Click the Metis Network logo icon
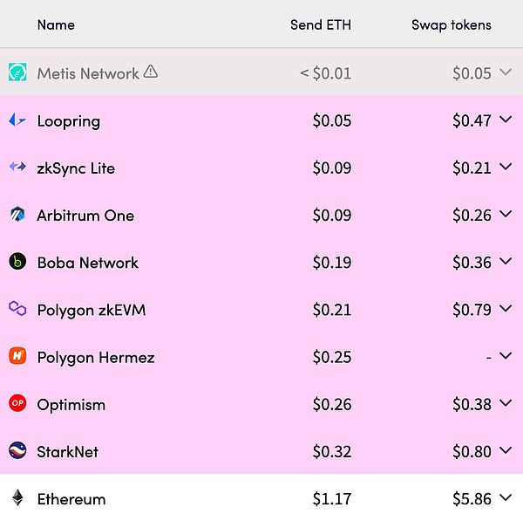 tap(17, 72)
